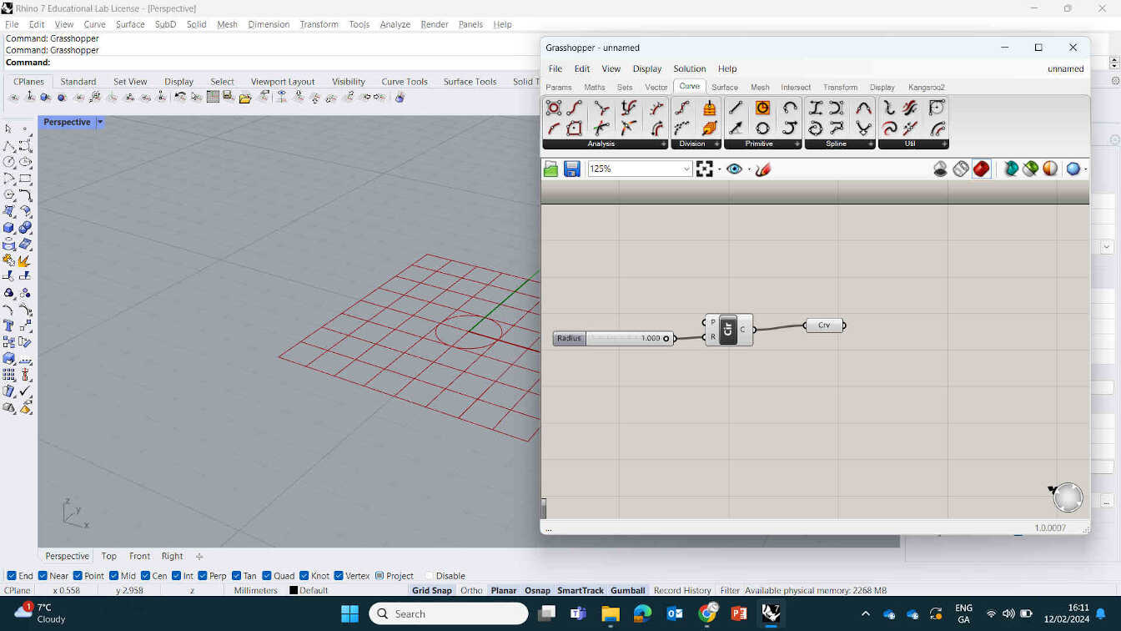This screenshot has height=631, width=1121.
Task: Add a new viewport tab with plus
Action: (199, 556)
